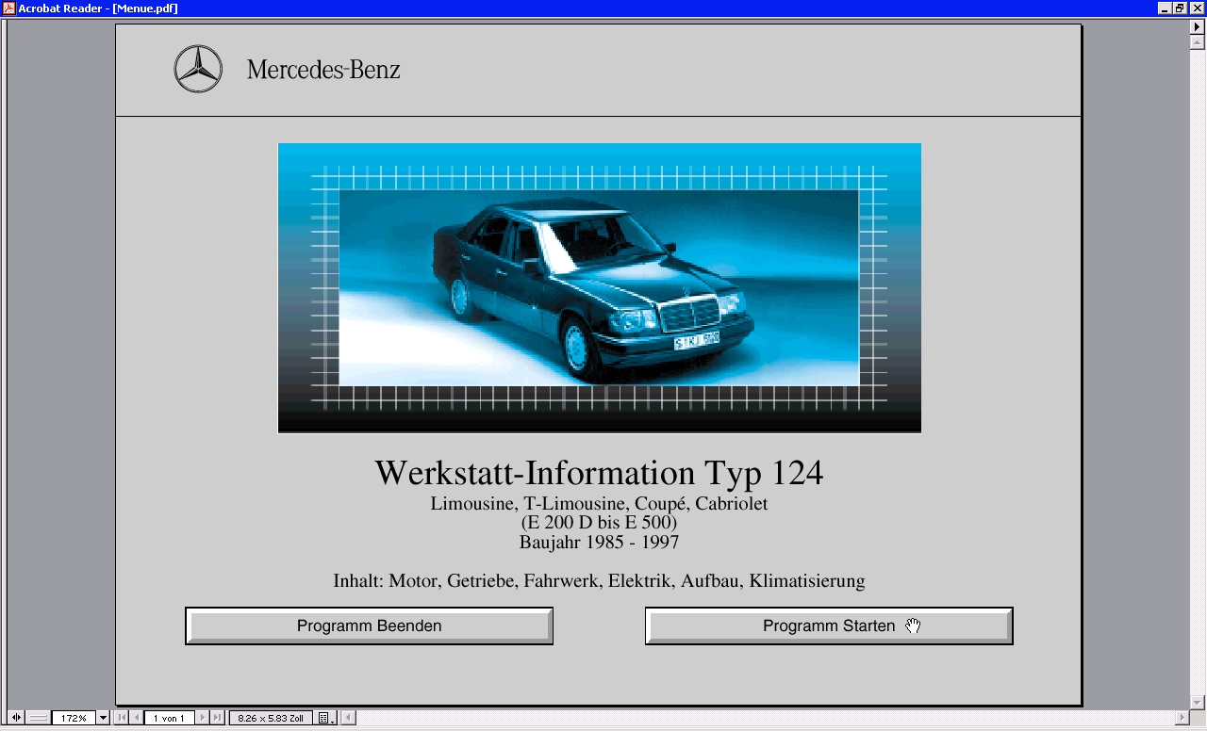
Task: Open the document pane menu triangle at top right
Action: pos(1199,27)
